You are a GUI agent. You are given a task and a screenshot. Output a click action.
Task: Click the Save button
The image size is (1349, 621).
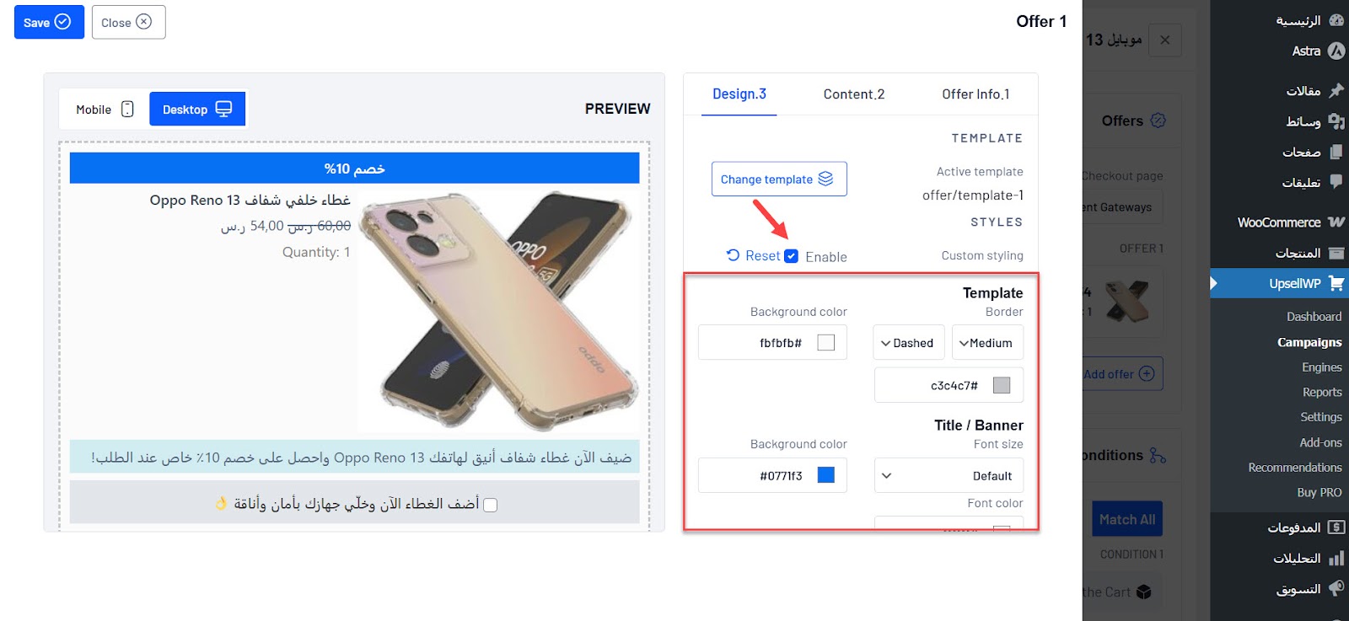point(49,22)
